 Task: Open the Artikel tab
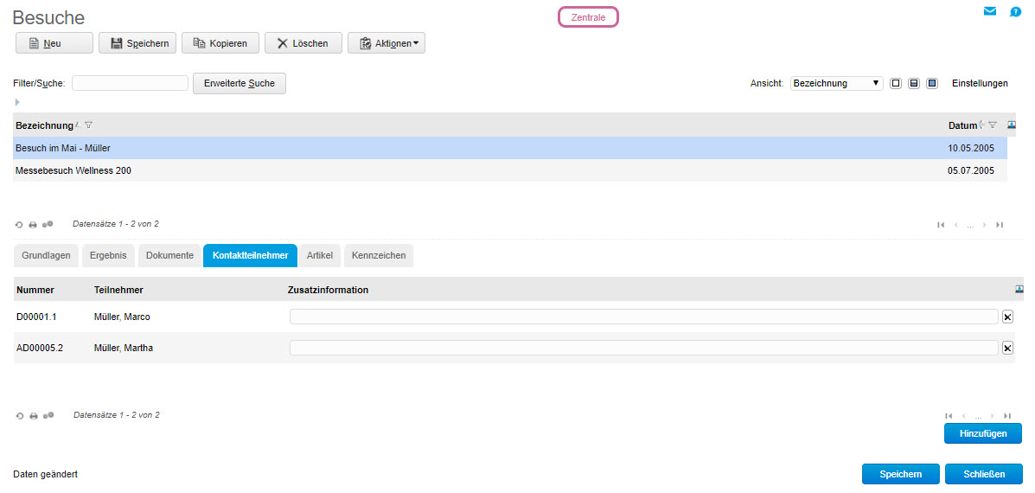point(319,255)
